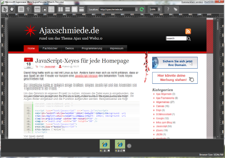
Task: Toggle guide lines visibility button
Action: pos(51,9)
